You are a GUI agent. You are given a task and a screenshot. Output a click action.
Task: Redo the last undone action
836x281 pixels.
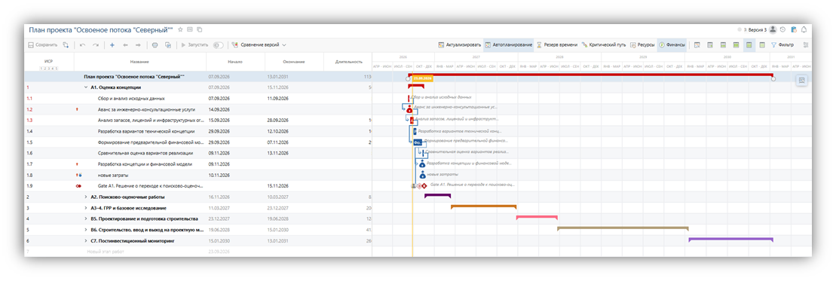point(96,45)
